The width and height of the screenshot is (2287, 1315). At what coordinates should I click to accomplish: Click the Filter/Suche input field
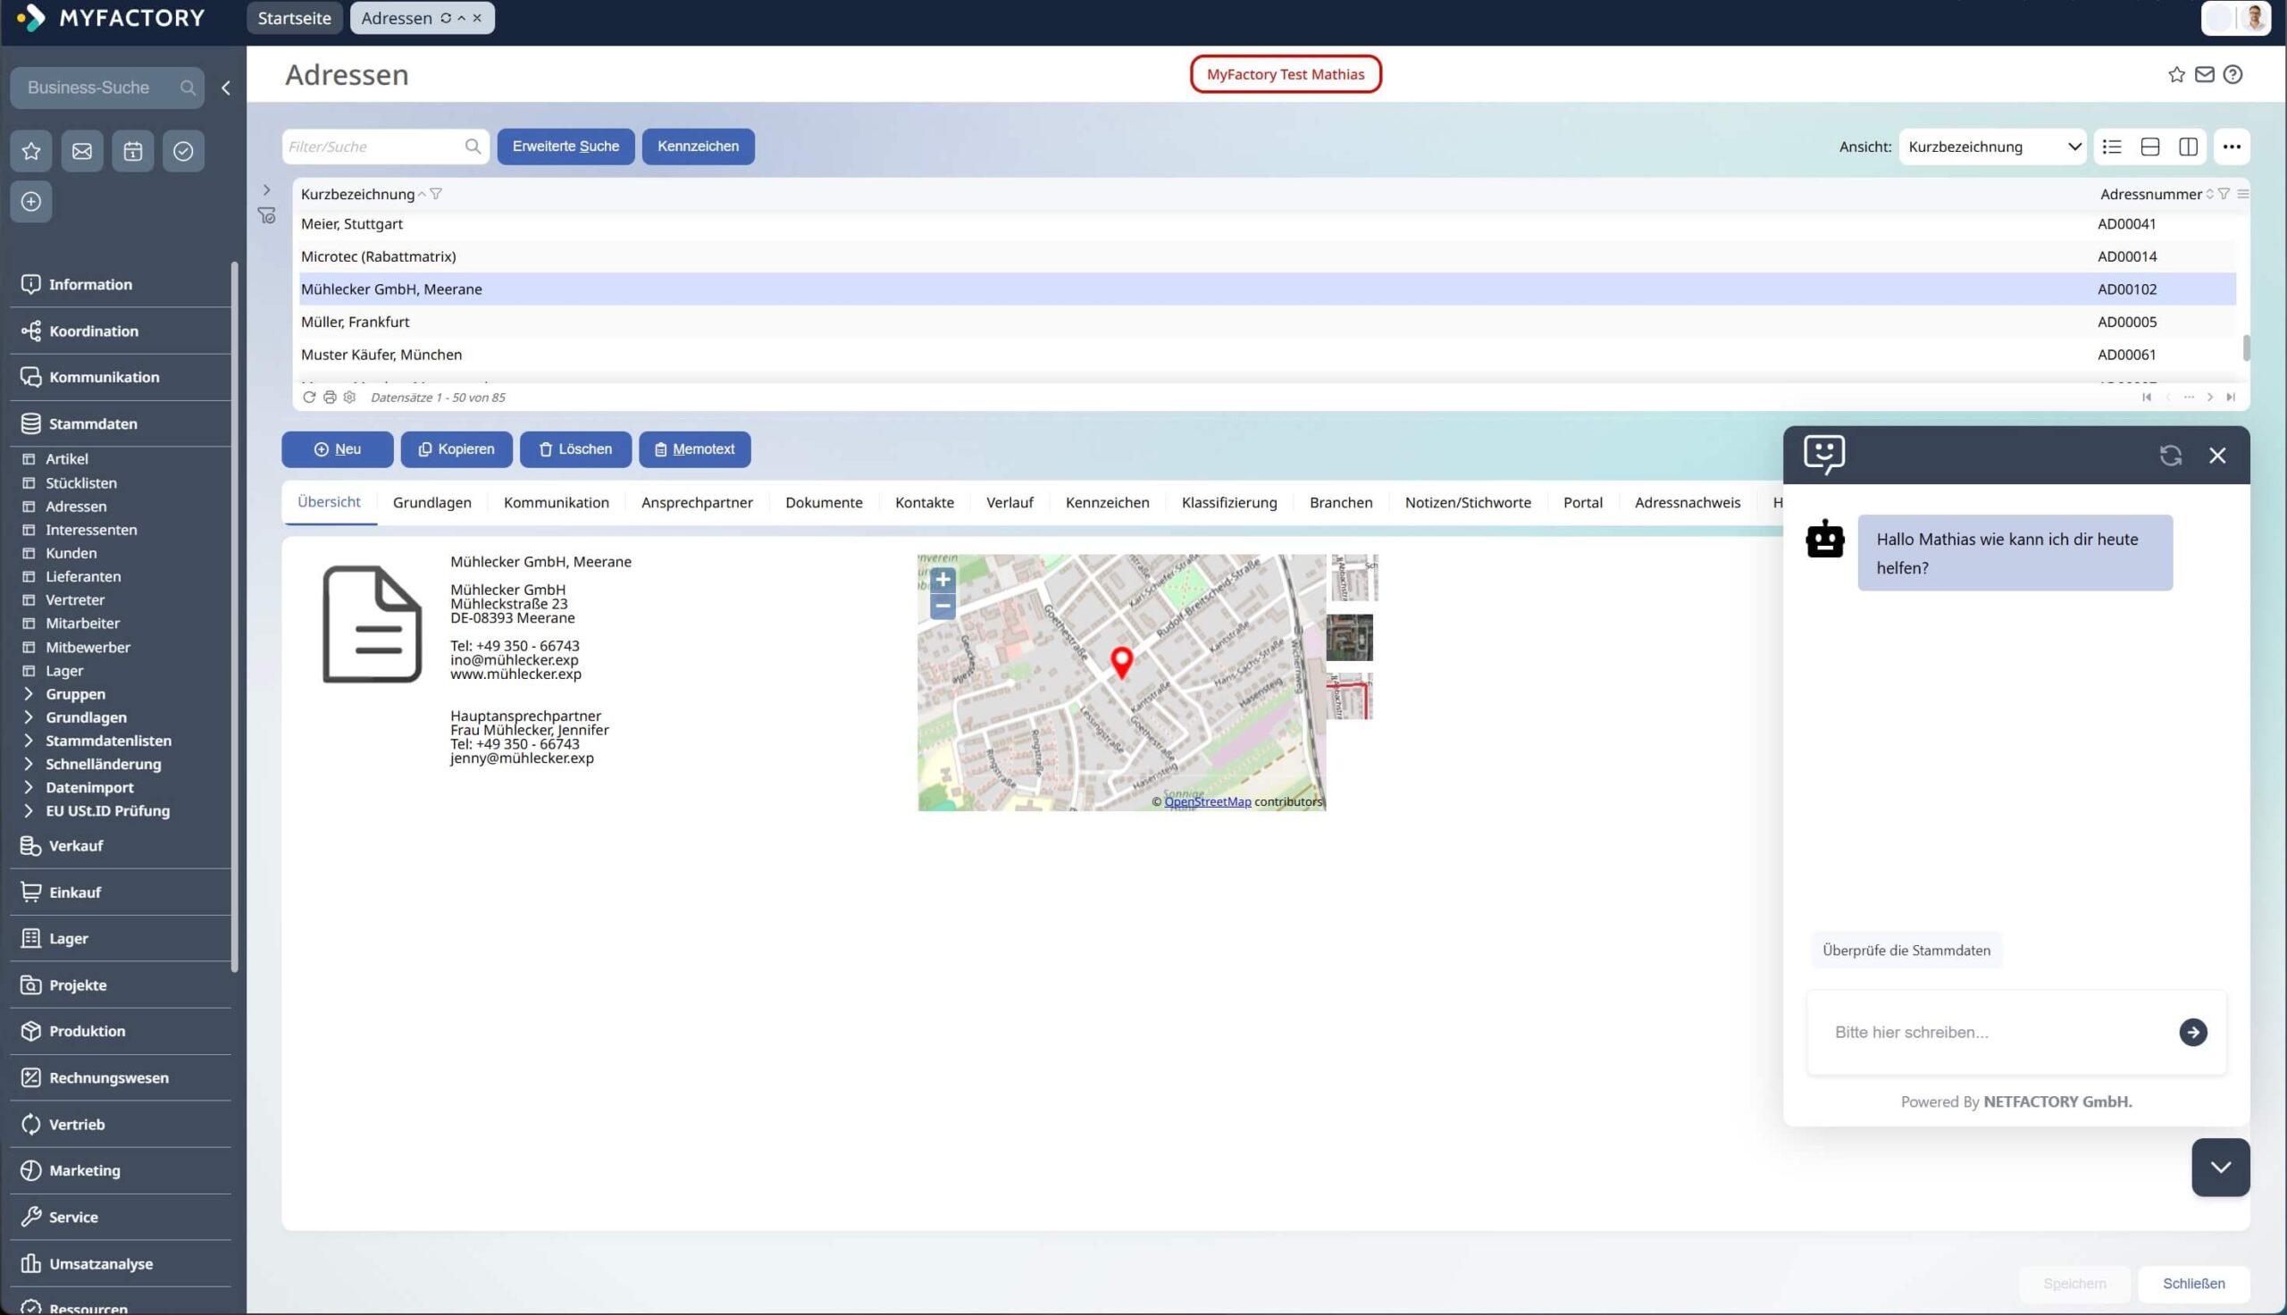(x=373, y=147)
